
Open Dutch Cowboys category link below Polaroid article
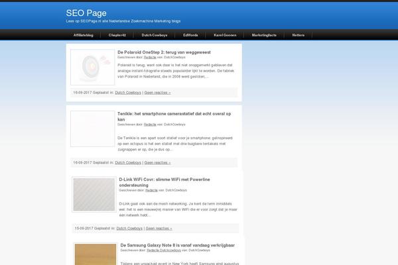[x=128, y=93]
